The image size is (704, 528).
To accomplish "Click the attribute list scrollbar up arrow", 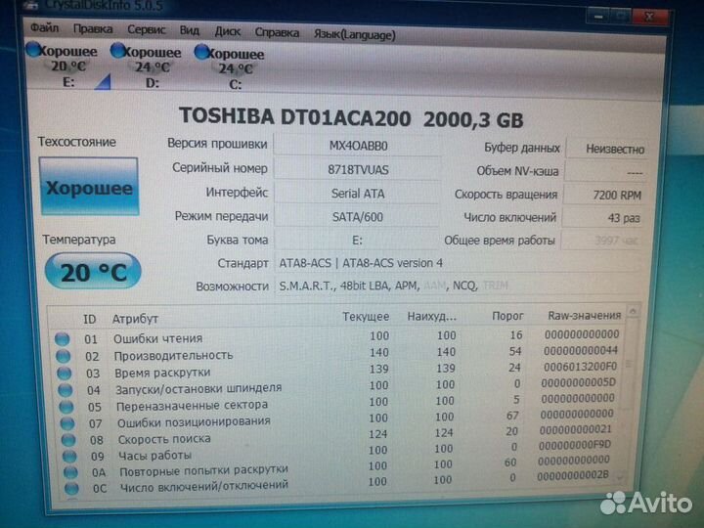I will pyautogui.click(x=633, y=311).
